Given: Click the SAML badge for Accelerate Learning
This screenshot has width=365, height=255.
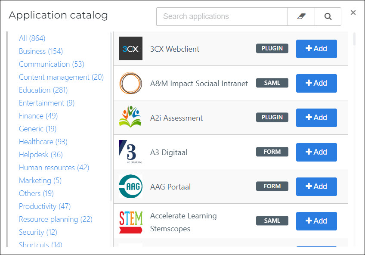Looking at the screenshot, I should coord(272,221).
